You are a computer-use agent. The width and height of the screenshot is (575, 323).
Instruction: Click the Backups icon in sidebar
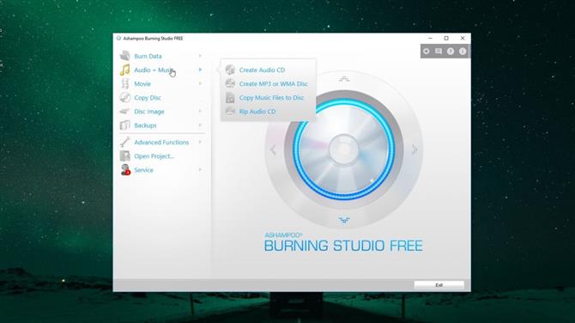[x=125, y=125]
